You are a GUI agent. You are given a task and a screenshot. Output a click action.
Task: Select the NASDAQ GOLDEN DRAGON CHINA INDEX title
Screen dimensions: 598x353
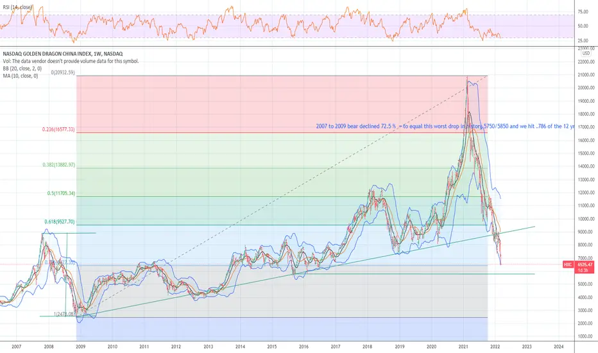pyautogui.click(x=63, y=54)
